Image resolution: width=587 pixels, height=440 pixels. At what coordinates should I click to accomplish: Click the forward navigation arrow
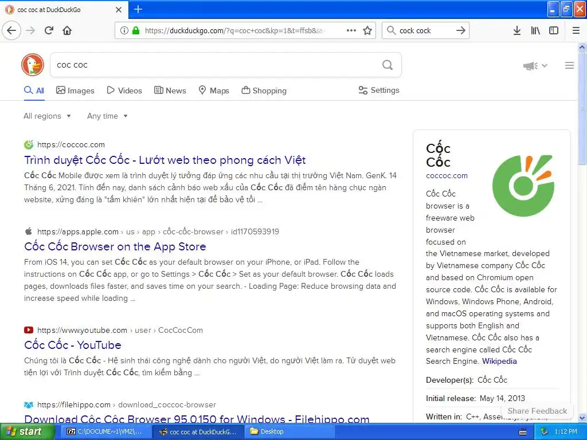click(30, 30)
